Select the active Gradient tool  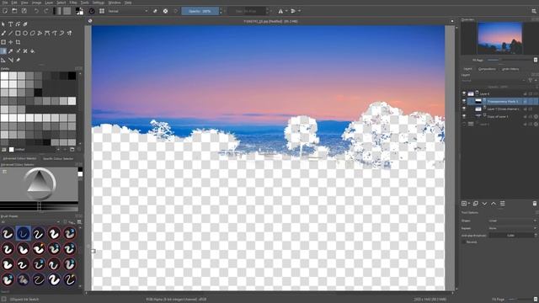(x=3, y=50)
